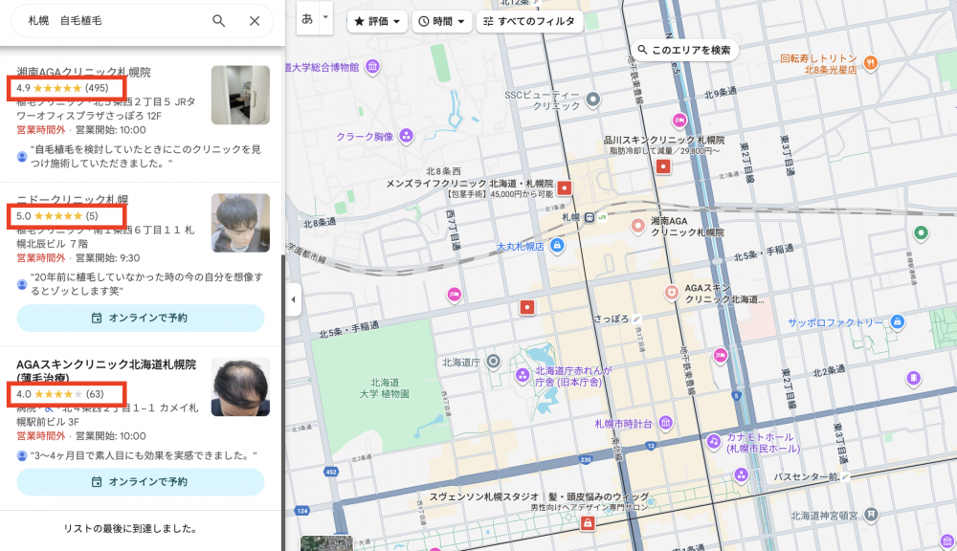The height and width of the screenshot is (551, 957).
Task: Click the search magnifier icon in the search bar
Action: pos(219,20)
